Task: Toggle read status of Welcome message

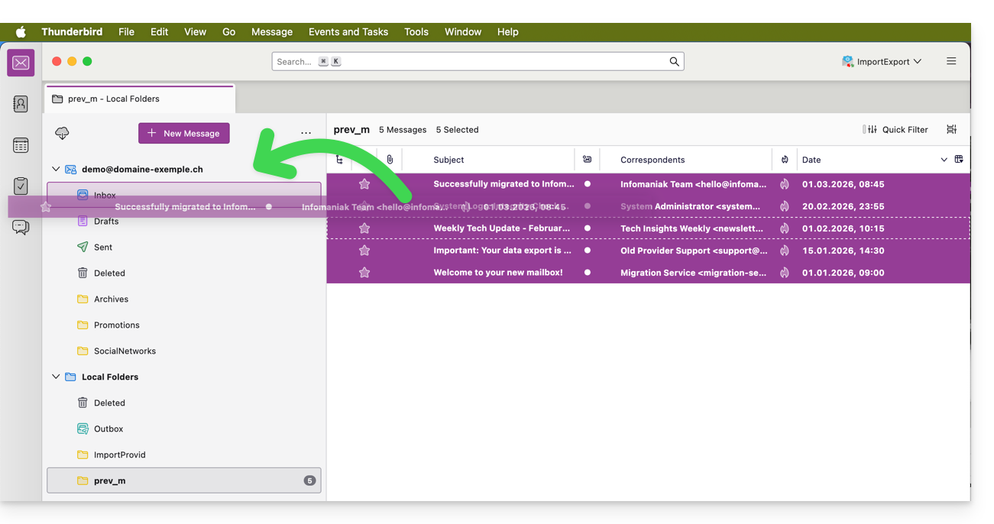Action: coord(587,273)
